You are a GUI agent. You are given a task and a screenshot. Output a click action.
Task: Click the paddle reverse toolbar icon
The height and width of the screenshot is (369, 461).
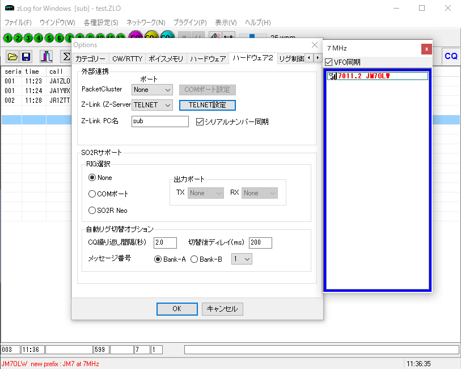tap(215, 35)
